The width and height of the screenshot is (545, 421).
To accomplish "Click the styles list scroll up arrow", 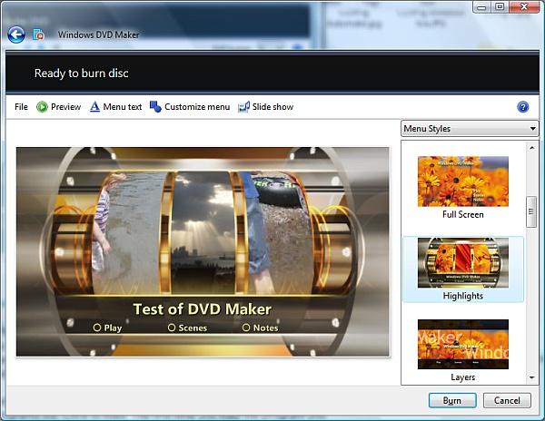I will tap(531, 148).
